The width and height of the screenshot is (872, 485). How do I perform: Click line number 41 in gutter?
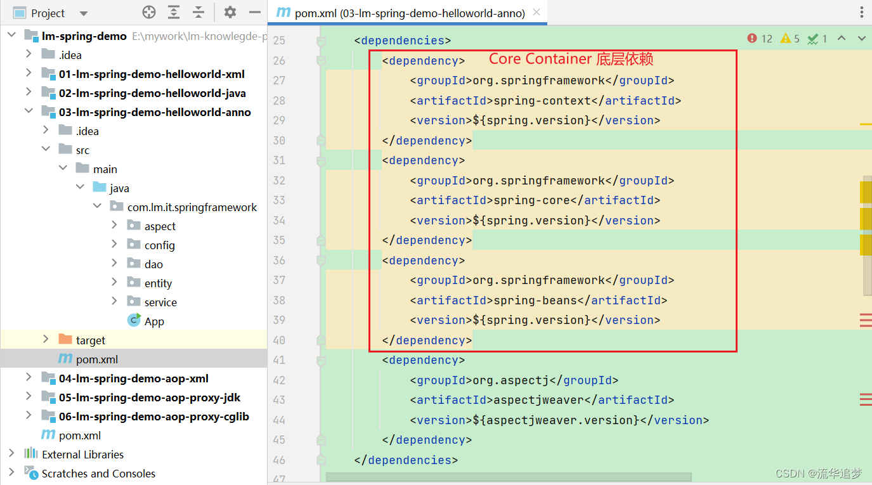[279, 360]
